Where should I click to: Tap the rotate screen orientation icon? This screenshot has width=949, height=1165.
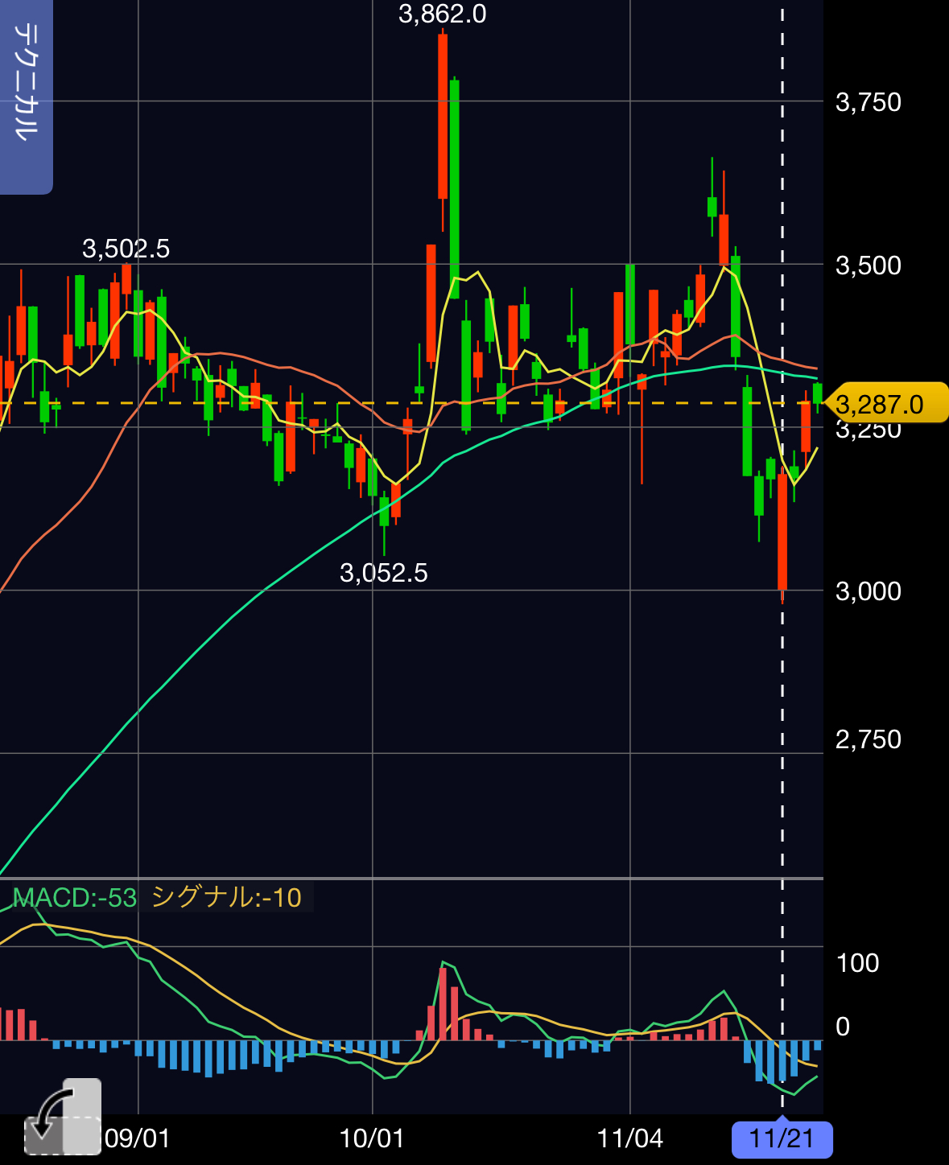coord(63,1117)
